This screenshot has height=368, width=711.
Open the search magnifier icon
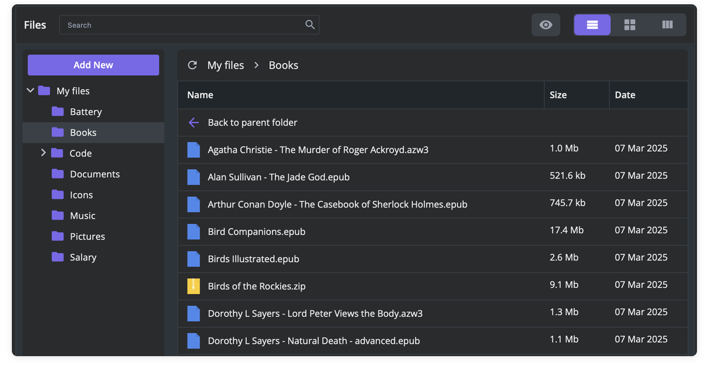pyautogui.click(x=310, y=25)
